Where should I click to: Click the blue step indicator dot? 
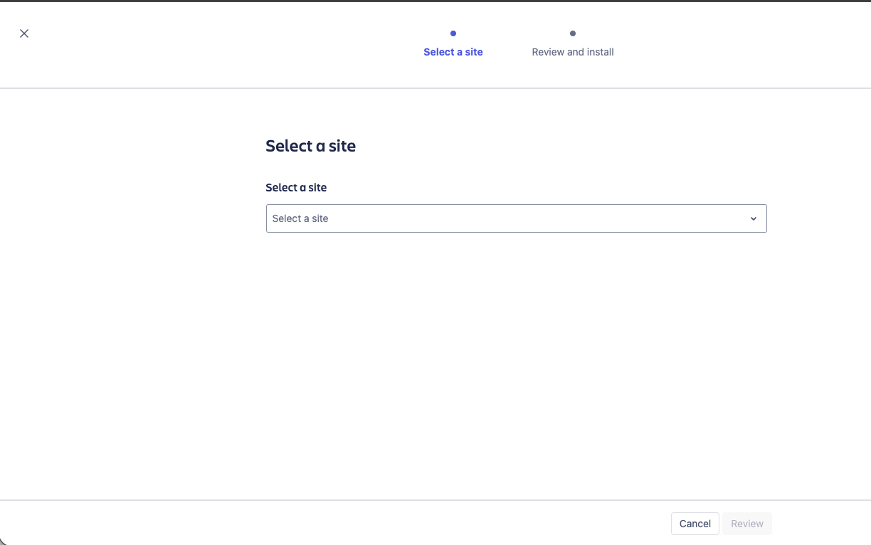click(x=453, y=33)
